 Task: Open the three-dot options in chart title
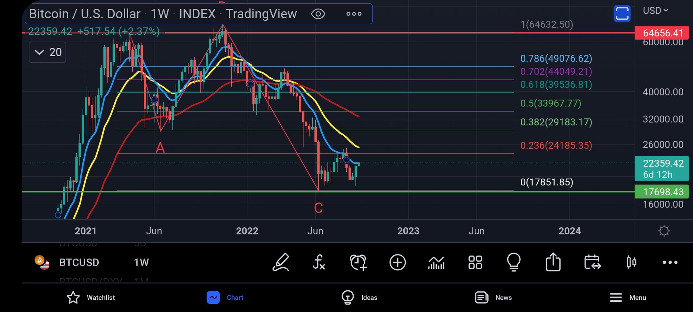point(354,14)
